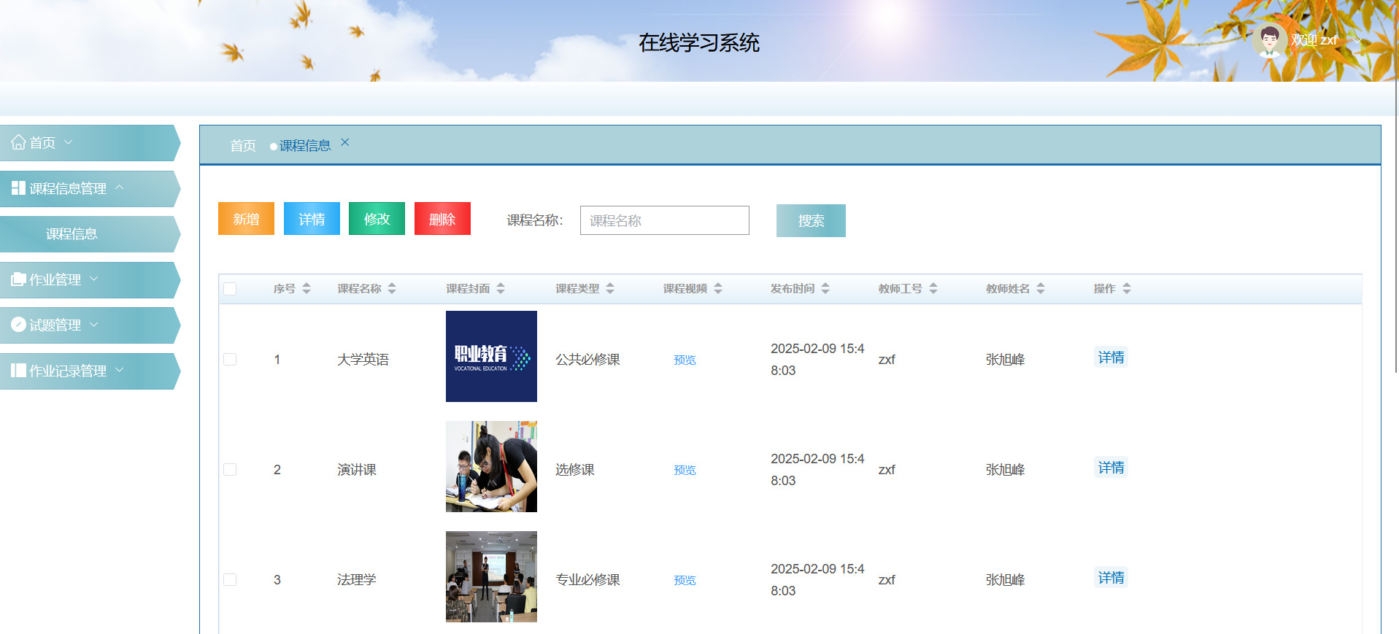Click the 作业管理 sidebar icon
The height and width of the screenshot is (634, 1399).
18,279
